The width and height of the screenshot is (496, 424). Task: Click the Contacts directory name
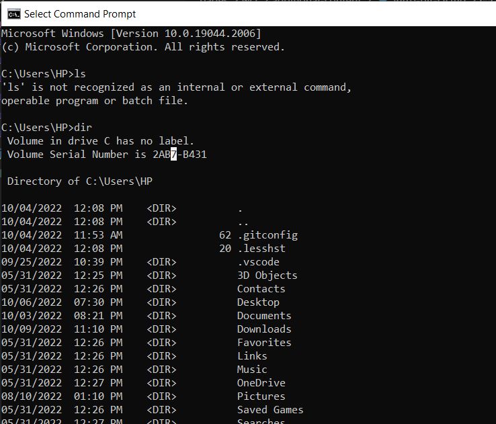click(x=261, y=289)
